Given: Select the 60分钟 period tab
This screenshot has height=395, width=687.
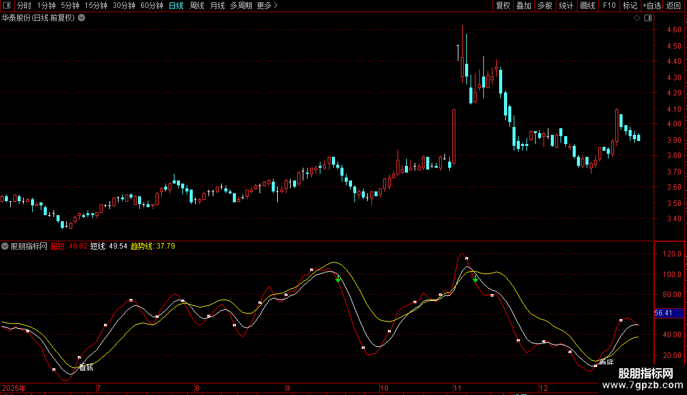Looking at the screenshot, I should tap(152, 5).
